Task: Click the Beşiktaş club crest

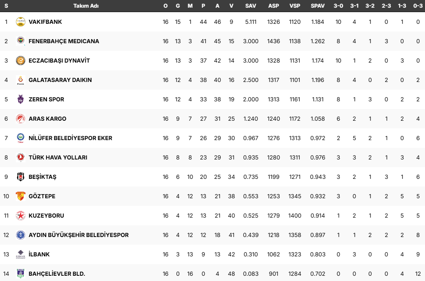Action: [21, 177]
